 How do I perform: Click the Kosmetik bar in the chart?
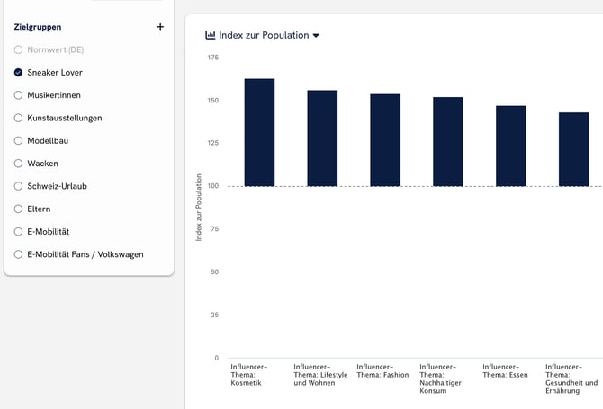(259, 133)
